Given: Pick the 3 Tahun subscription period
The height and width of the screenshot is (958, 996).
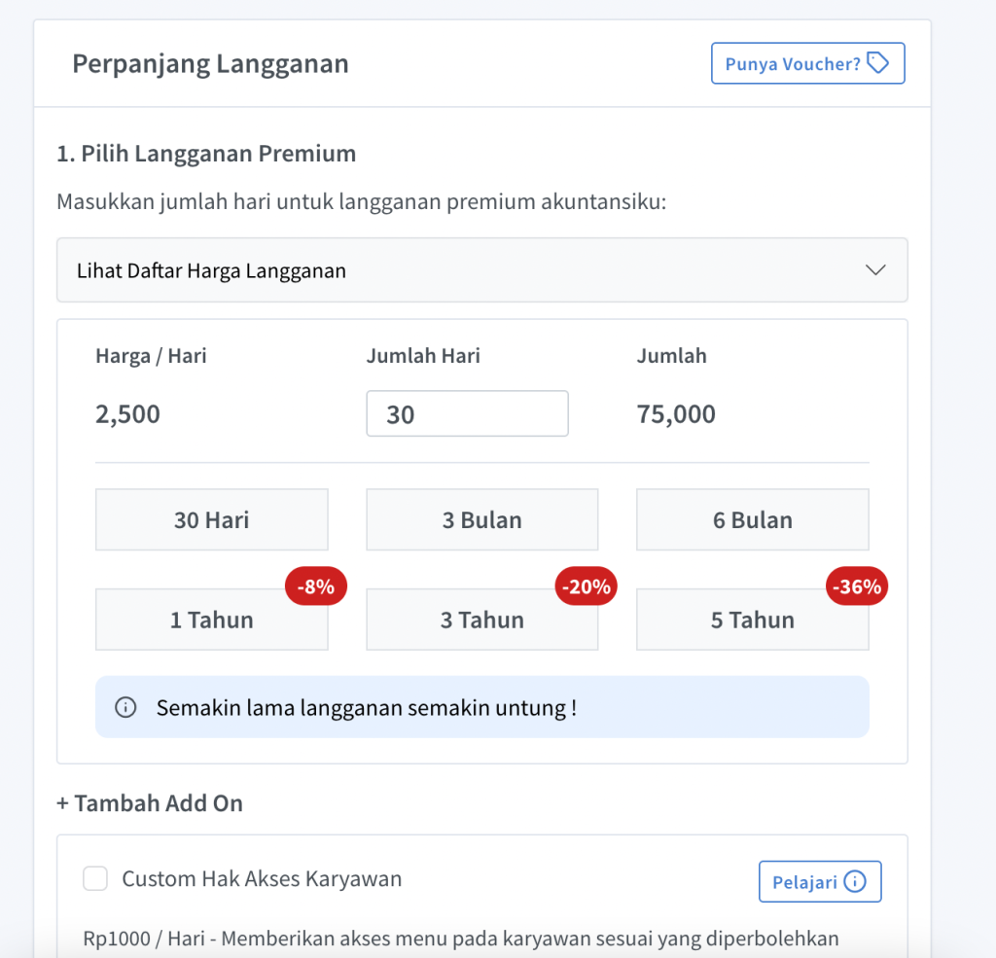Looking at the screenshot, I should click(481, 621).
